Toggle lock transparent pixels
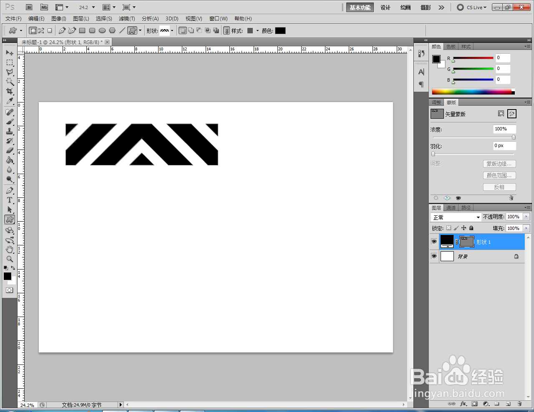The height and width of the screenshot is (412, 534). click(x=448, y=228)
